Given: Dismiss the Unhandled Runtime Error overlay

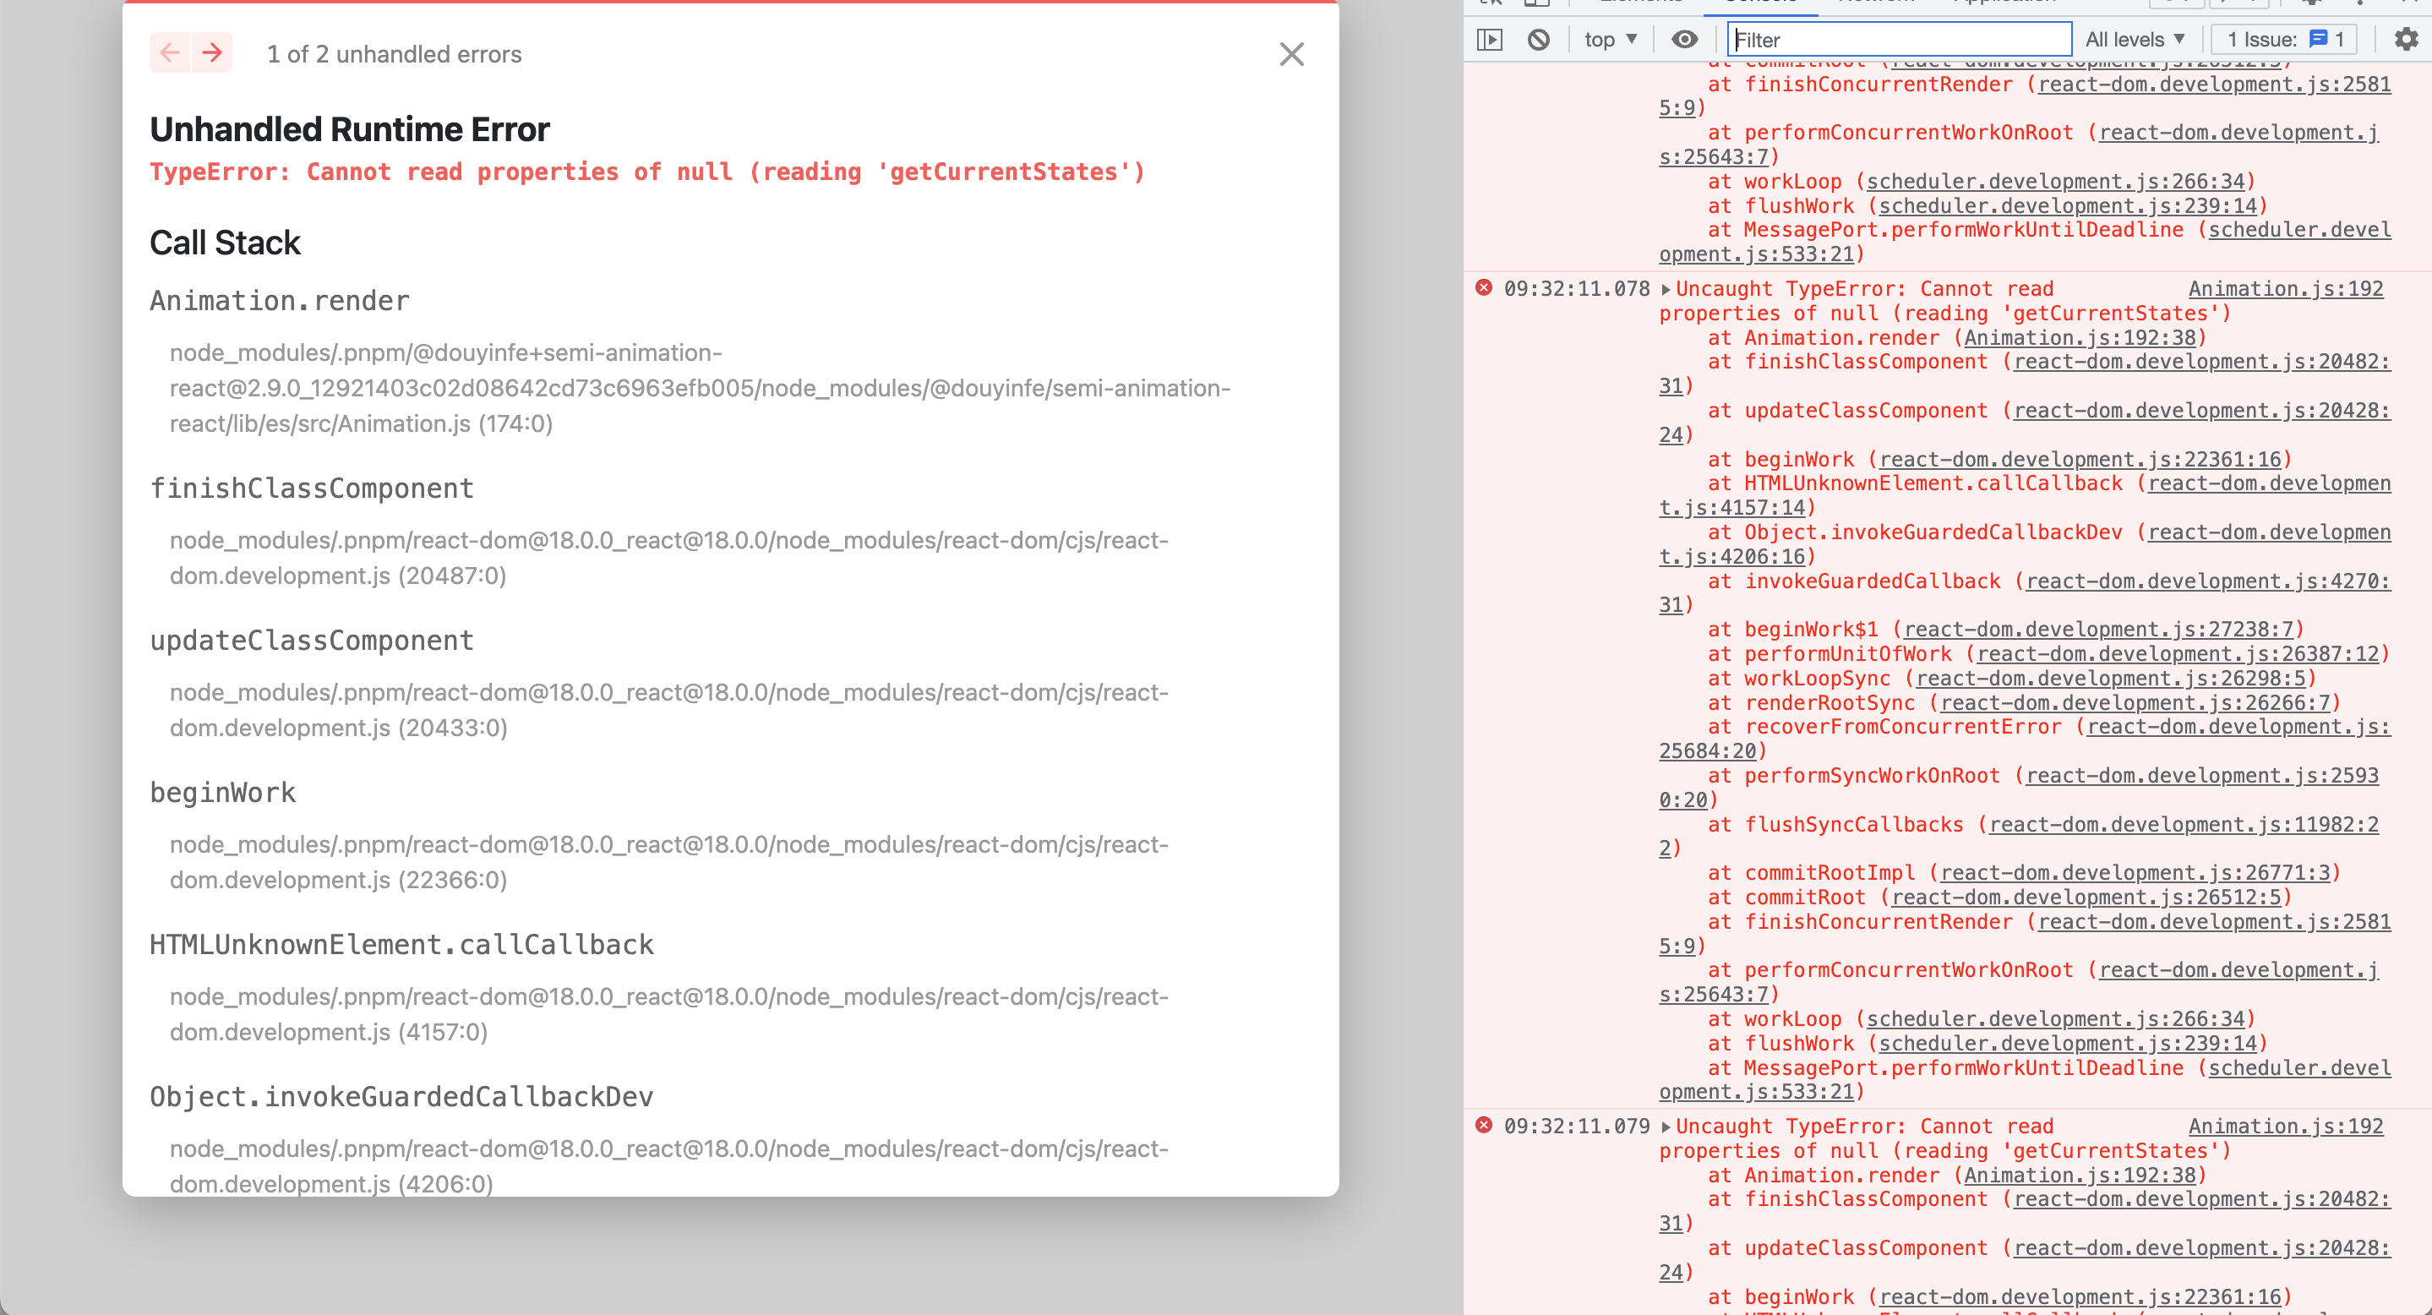Looking at the screenshot, I should [x=1290, y=54].
